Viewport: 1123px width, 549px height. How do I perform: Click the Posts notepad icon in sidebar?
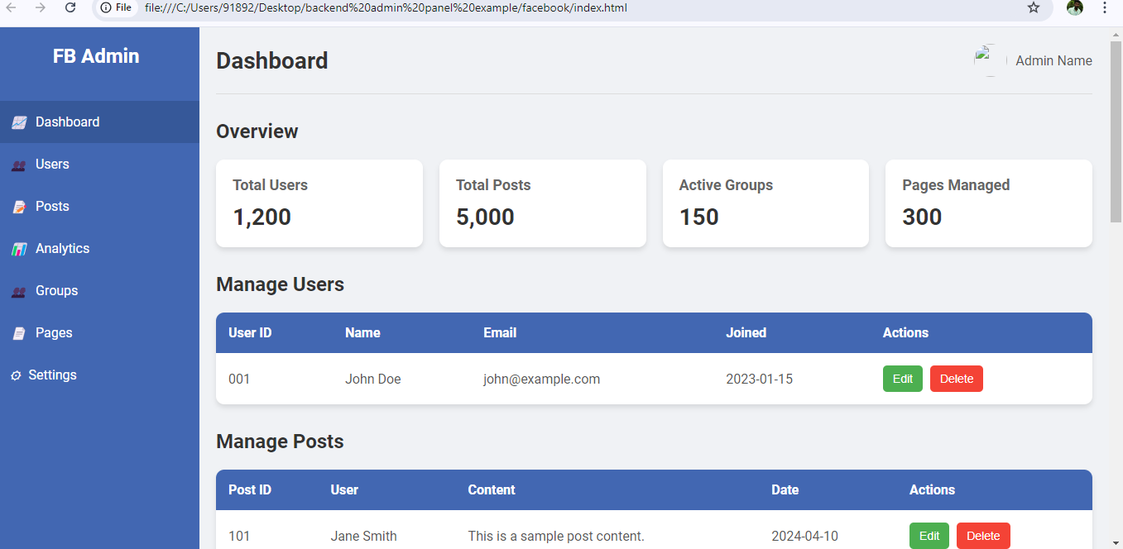coord(19,208)
